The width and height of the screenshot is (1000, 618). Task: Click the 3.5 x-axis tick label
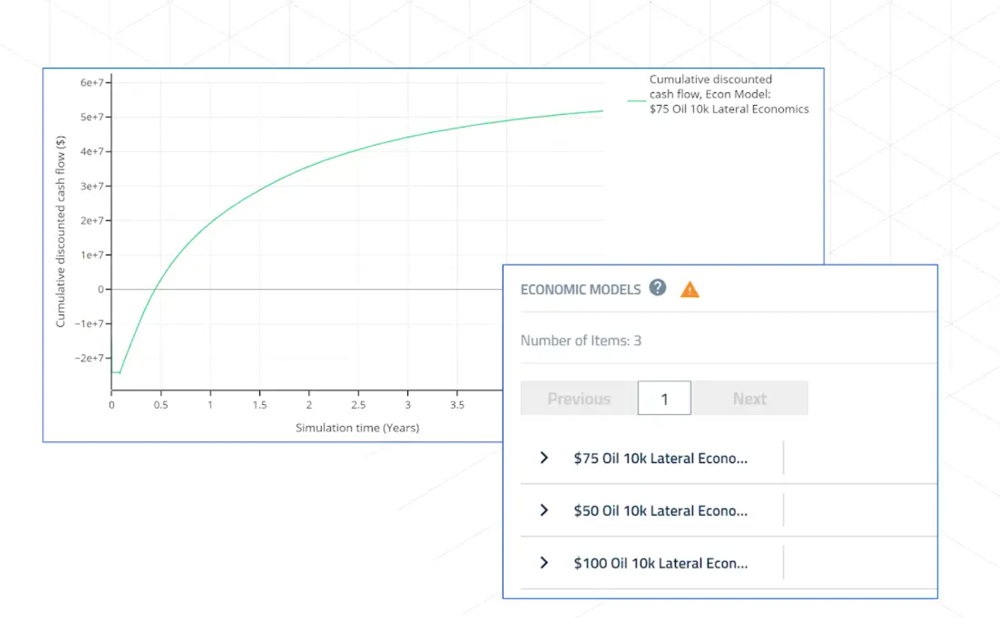pyautogui.click(x=457, y=405)
